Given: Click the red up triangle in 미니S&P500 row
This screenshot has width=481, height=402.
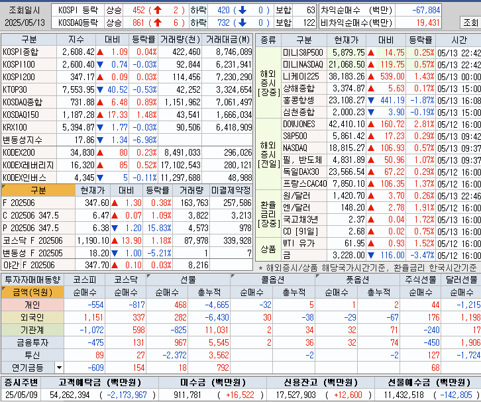Looking at the screenshot, I should (x=371, y=53).
